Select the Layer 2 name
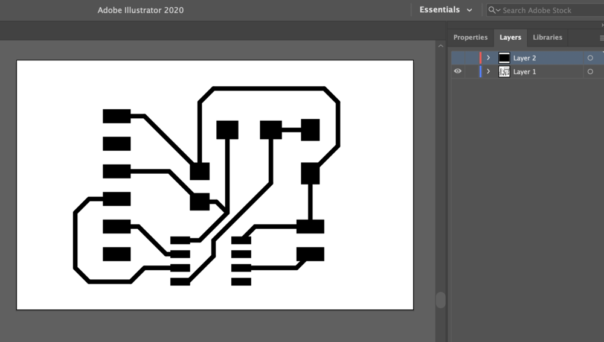The width and height of the screenshot is (604, 342). (x=524, y=58)
